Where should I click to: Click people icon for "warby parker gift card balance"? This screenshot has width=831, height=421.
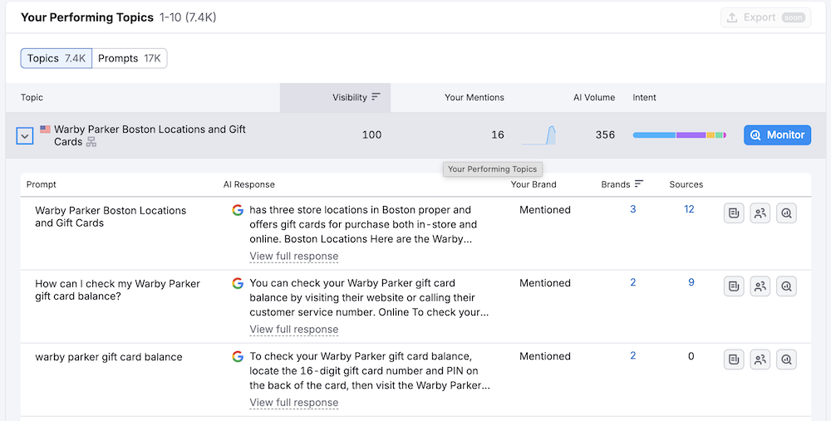760,360
